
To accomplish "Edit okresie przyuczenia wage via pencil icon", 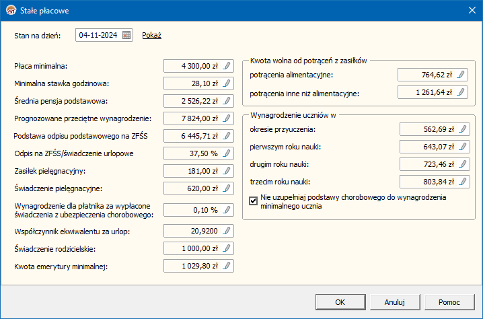I will (463, 129).
